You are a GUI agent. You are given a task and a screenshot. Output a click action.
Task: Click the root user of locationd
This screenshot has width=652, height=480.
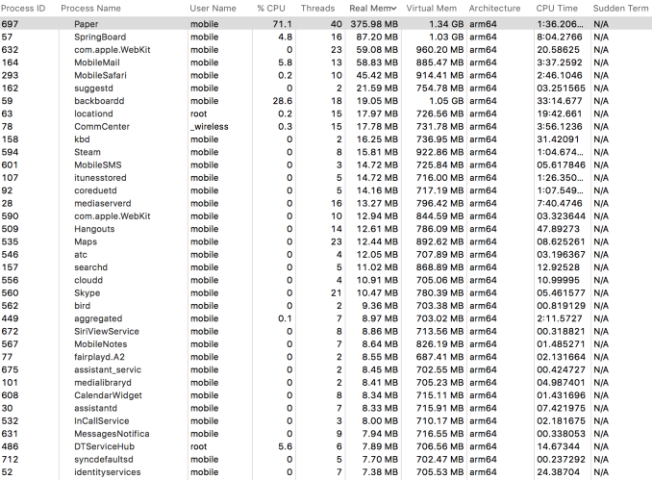click(x=199, y=114)
